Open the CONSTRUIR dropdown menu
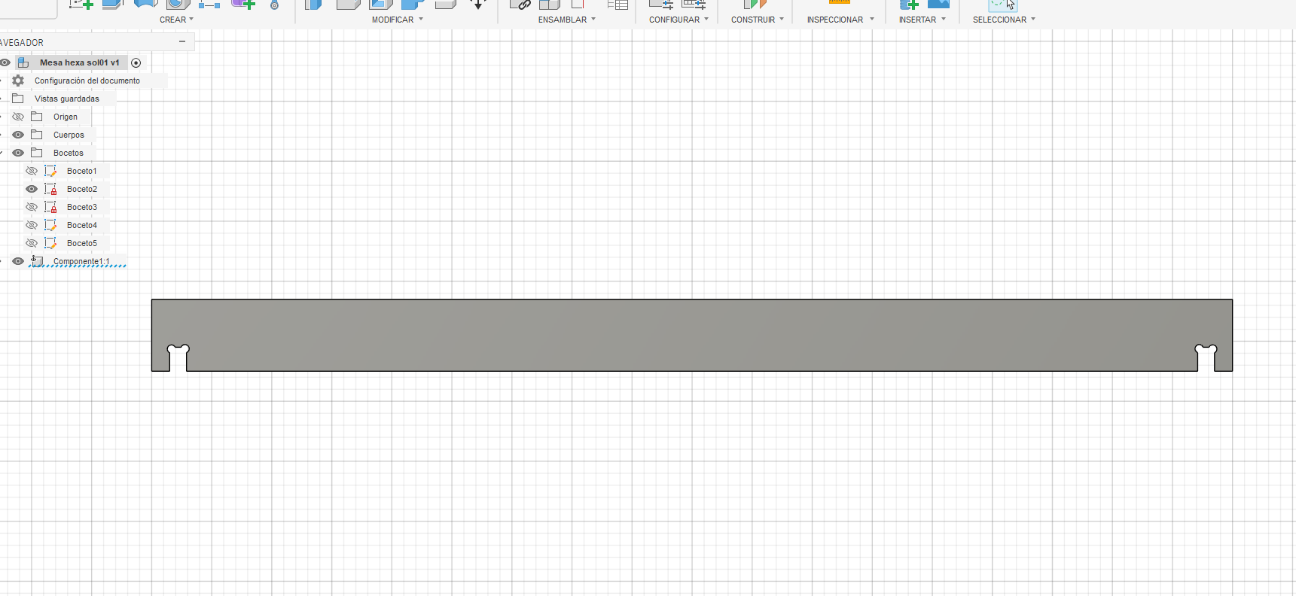The width and height of the screenshot is (1296, 596). pos(758,20)
